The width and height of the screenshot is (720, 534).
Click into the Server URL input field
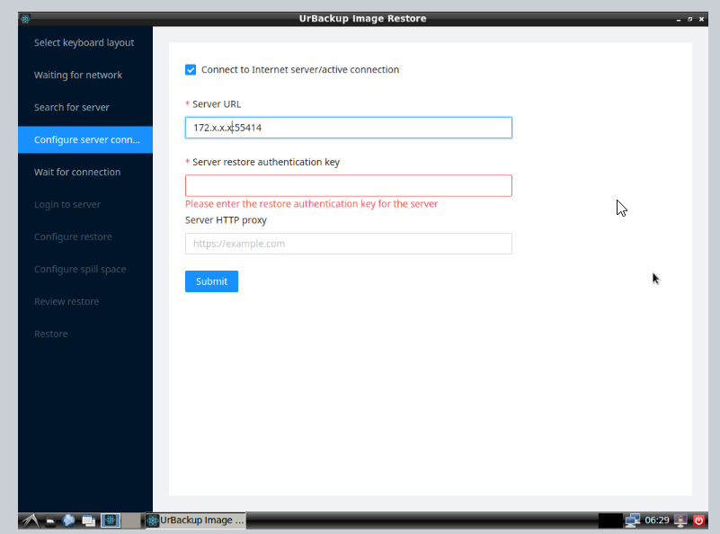click(349, 128)
